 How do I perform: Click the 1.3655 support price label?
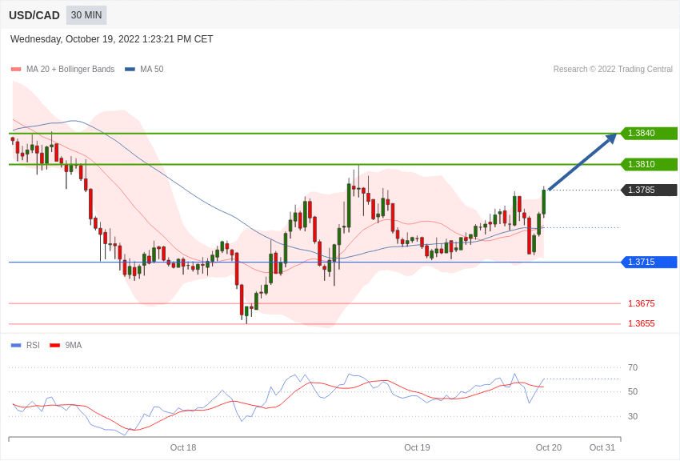coord(642,323)
